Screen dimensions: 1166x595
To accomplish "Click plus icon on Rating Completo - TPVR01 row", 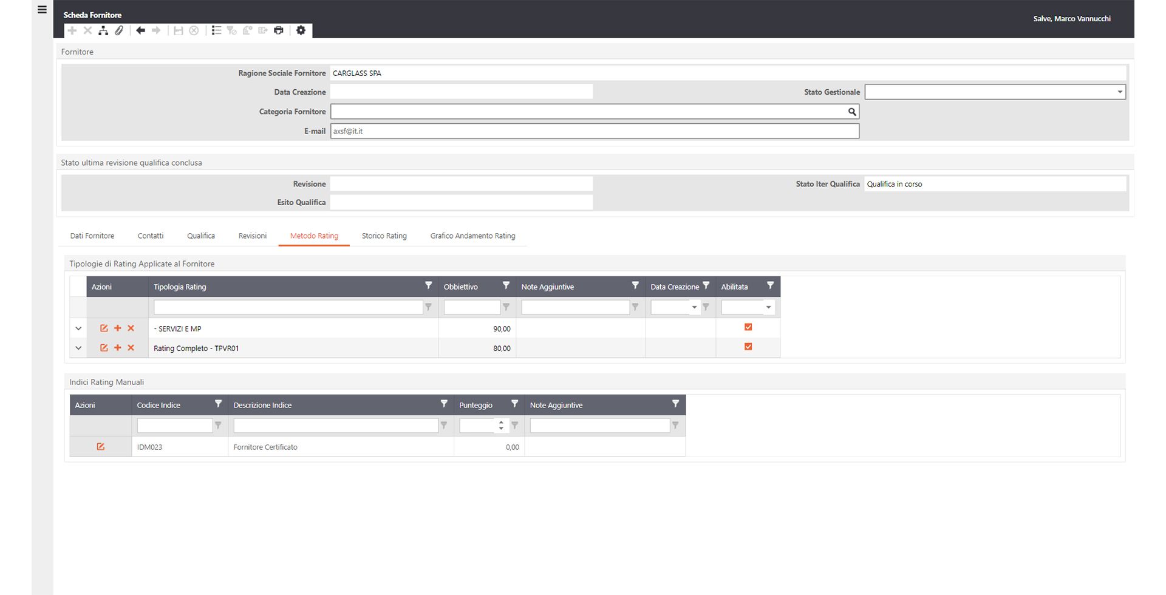I will (x=118, y=348).
